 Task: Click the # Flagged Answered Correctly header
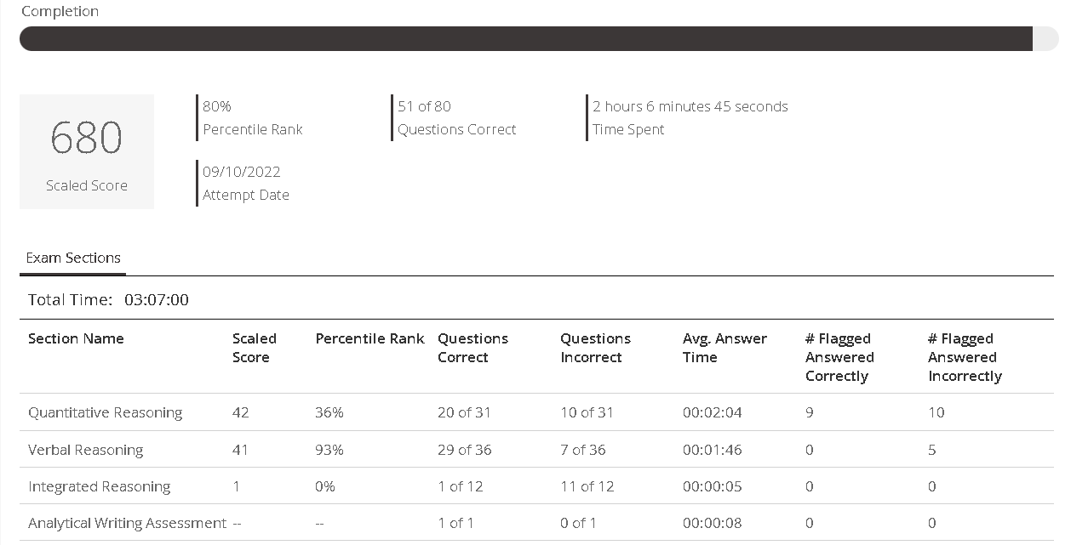(x=839, y=357)
